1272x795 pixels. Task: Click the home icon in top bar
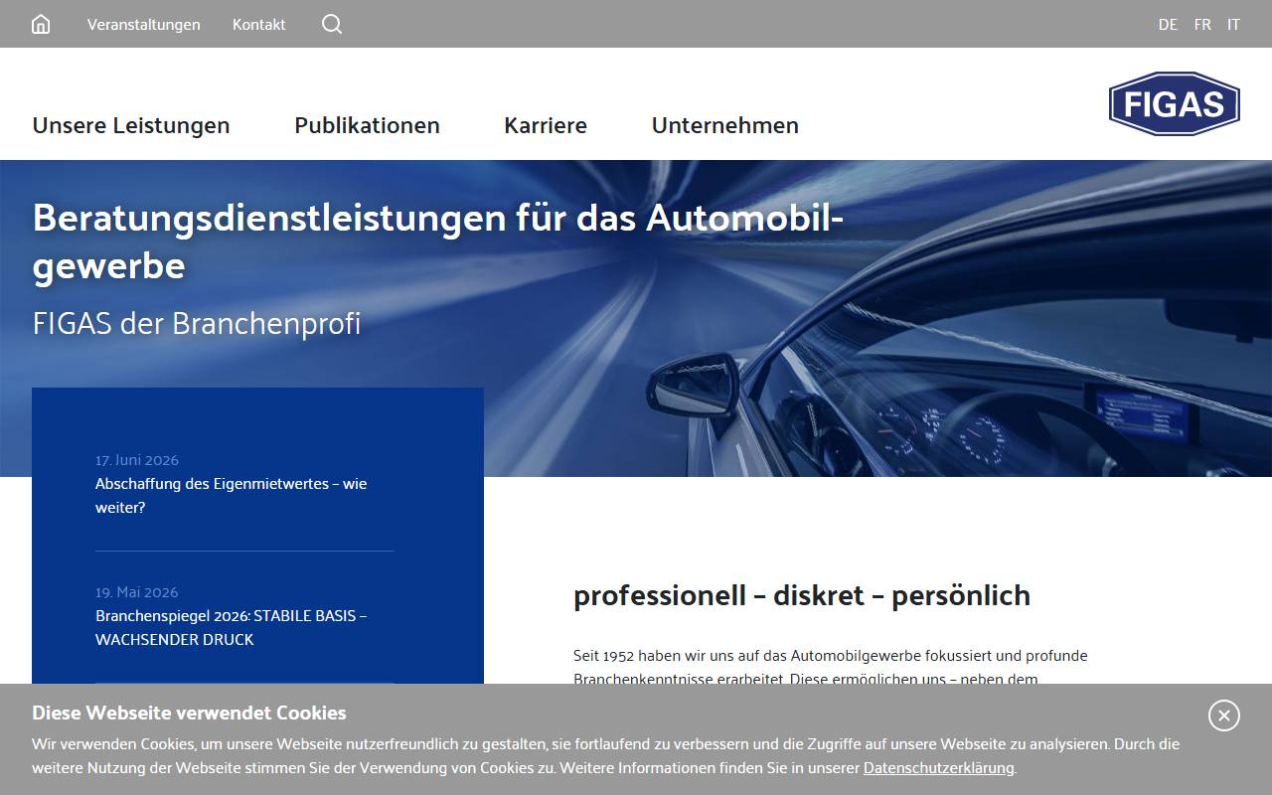[x=41, y=24]
